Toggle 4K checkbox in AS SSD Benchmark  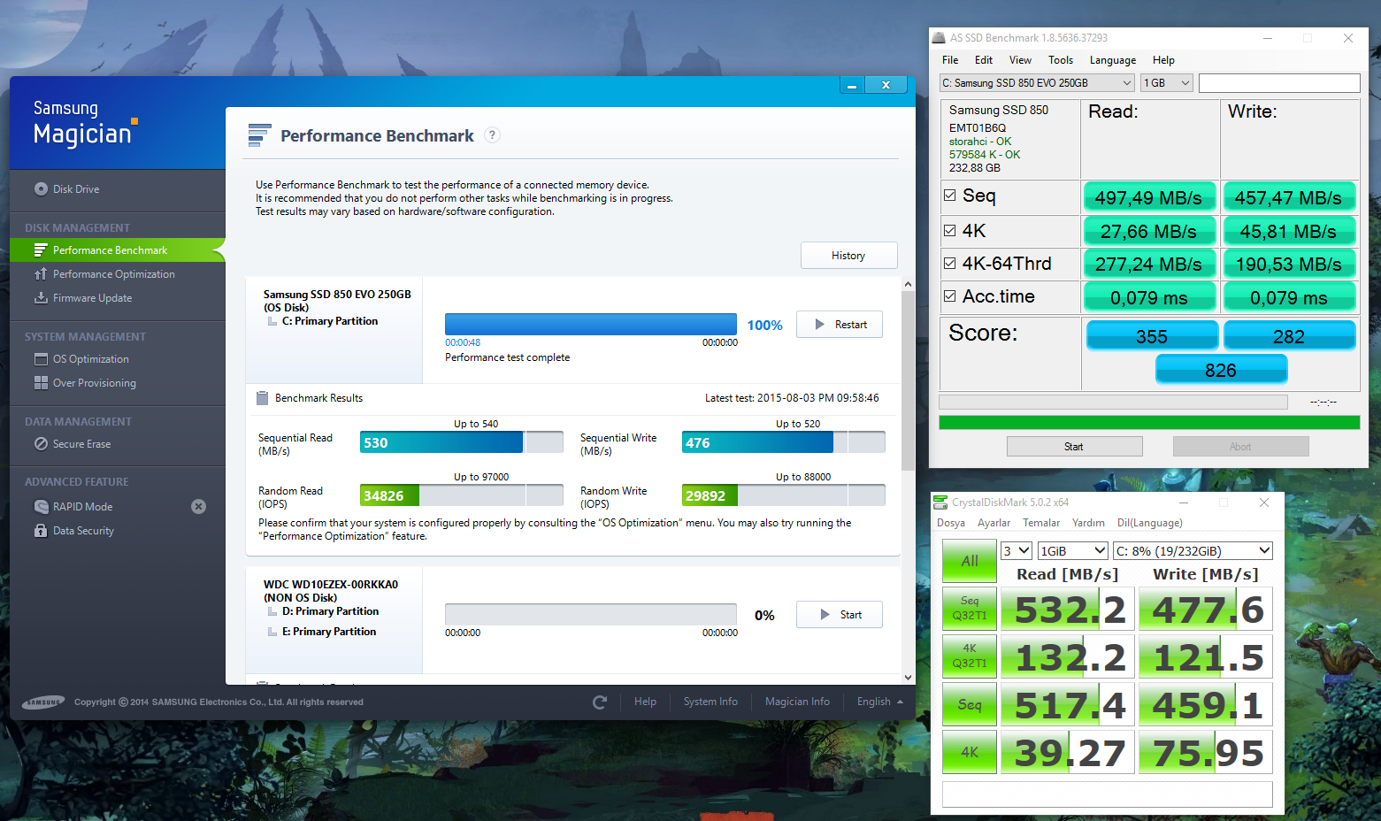point(950,231)
